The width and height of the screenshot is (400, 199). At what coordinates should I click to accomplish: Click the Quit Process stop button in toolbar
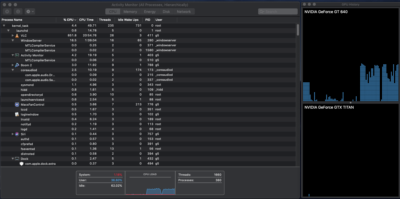pyautogui.click(x=7, y=11)
